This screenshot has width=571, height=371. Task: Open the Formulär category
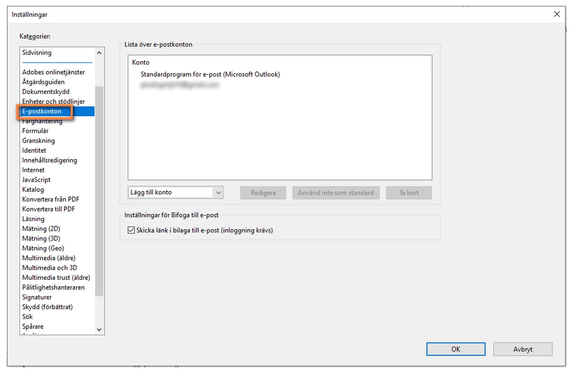click(x=35, y=131)
